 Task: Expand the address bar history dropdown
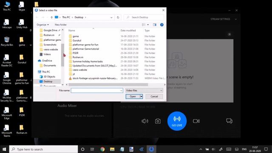[111, 17]
